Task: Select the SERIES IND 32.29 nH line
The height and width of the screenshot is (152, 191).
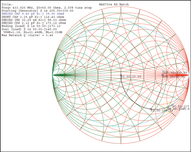Action: (34, 20)
